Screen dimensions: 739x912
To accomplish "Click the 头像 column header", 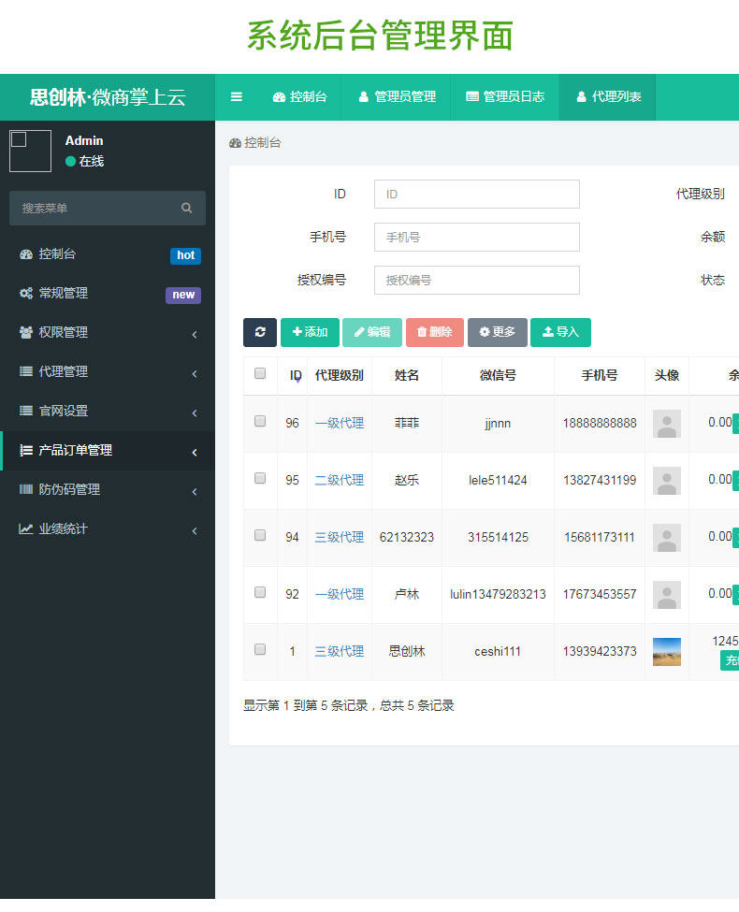I will (x=667, y=376).
